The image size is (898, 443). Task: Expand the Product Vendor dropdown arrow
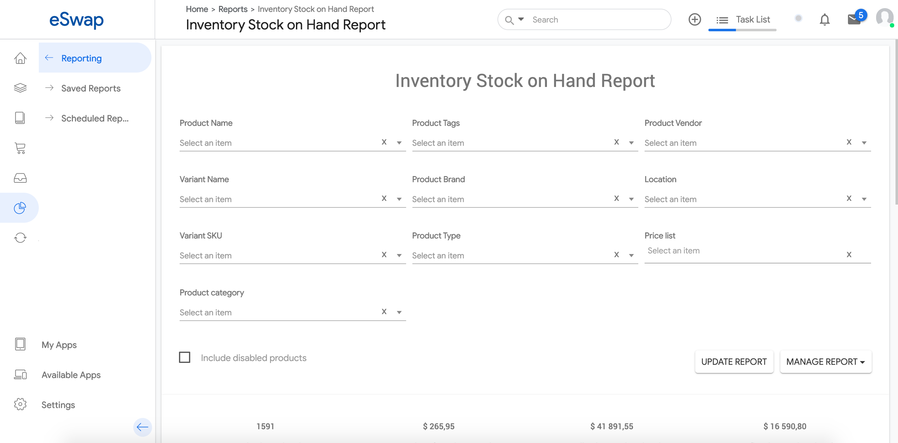click(x=864, y=143)
